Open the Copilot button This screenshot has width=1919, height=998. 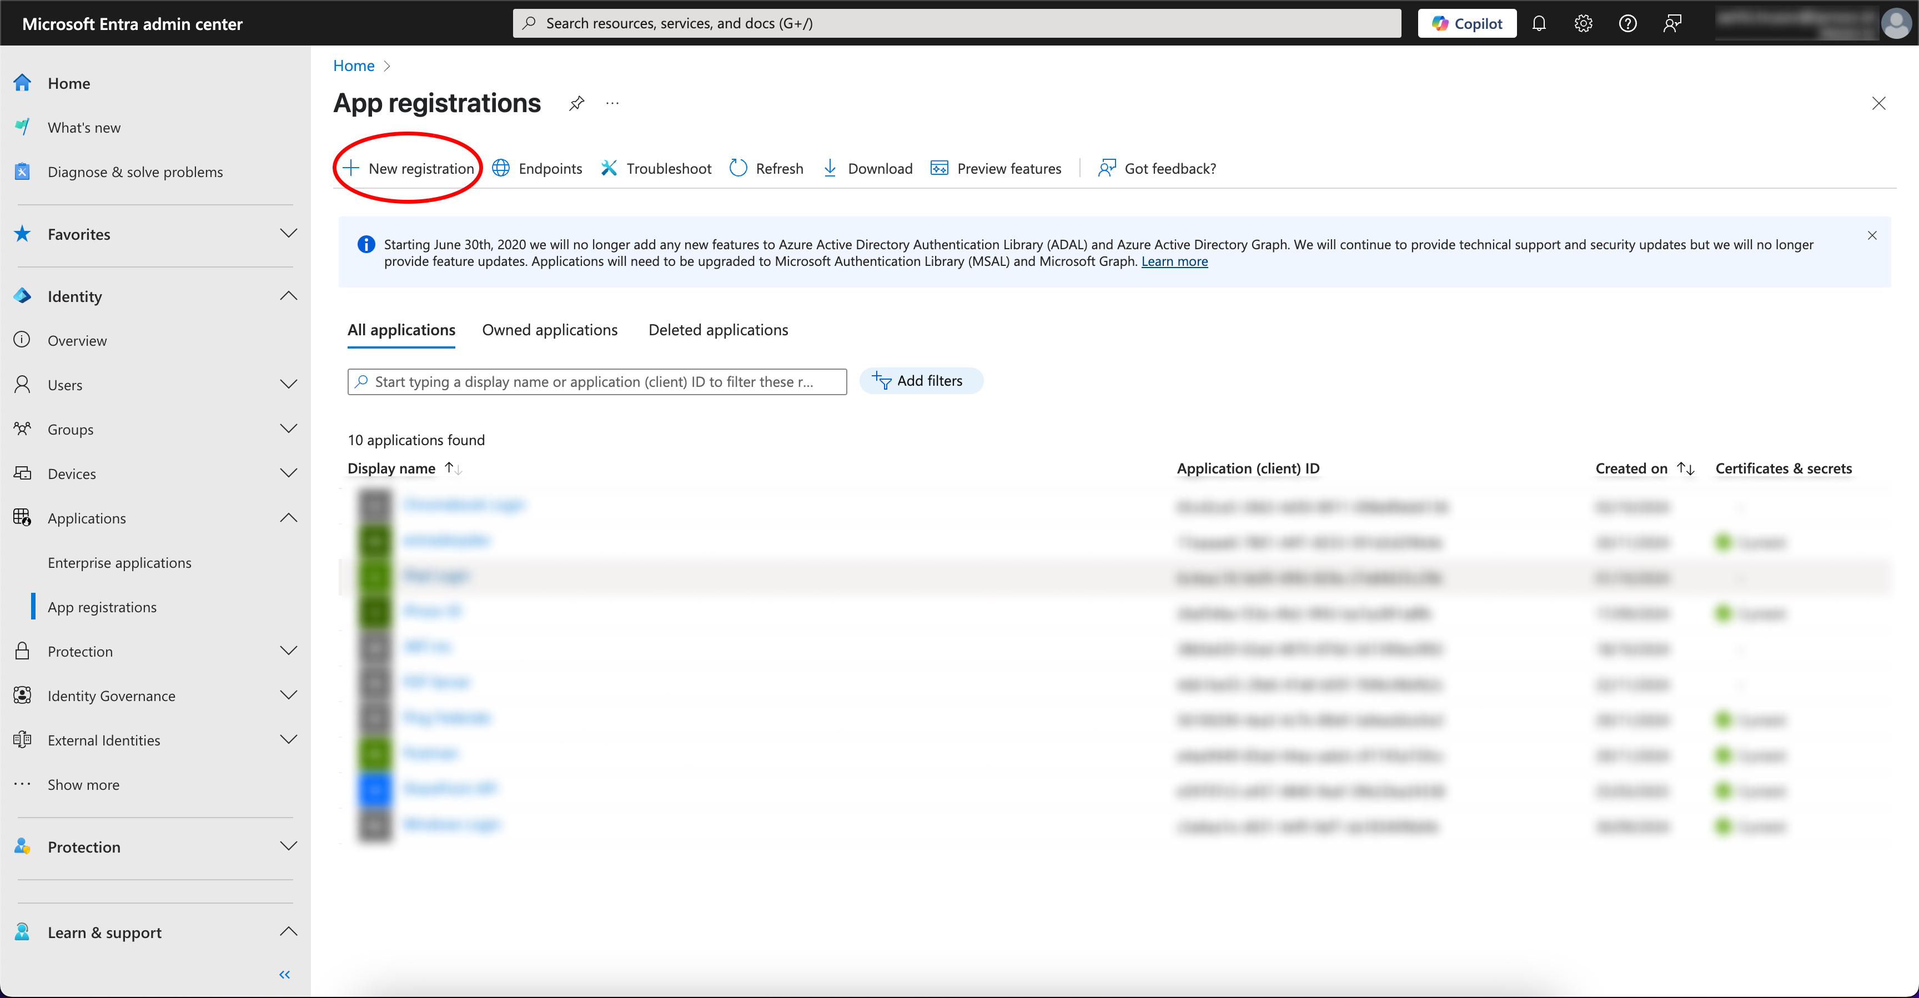click(1467, 23)
